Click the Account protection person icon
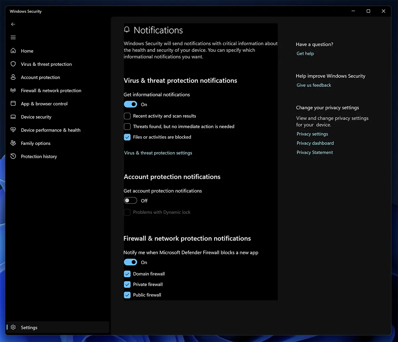The height and width of the screenshot is (342, 398). 13,77
